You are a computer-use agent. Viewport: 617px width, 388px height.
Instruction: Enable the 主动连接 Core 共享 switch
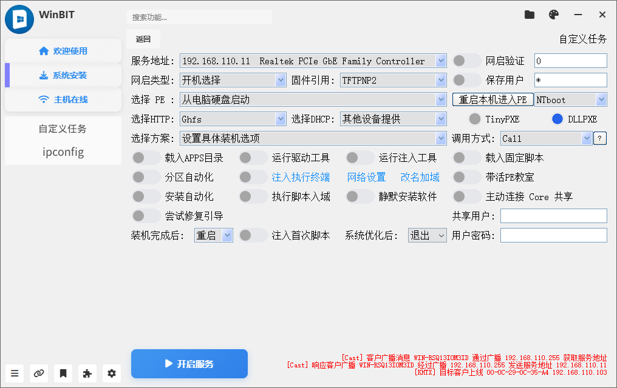[466, 196]
